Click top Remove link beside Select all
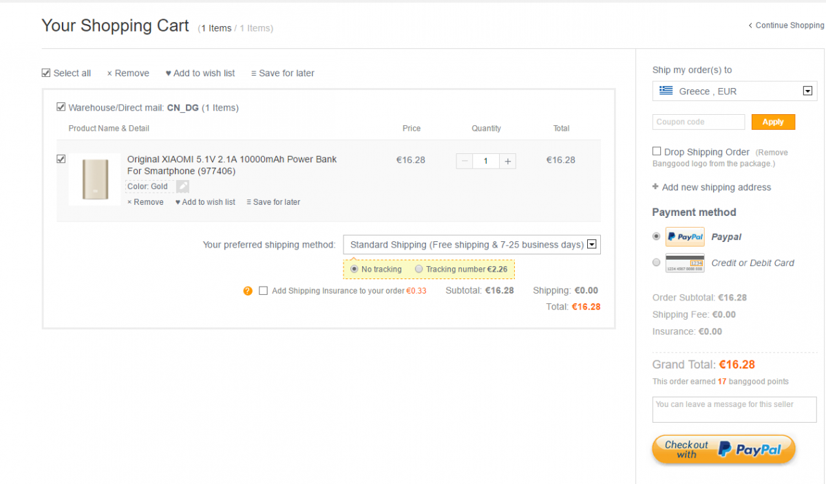The height and width of the screenshot is (484, 826). [x=128, y=73]
